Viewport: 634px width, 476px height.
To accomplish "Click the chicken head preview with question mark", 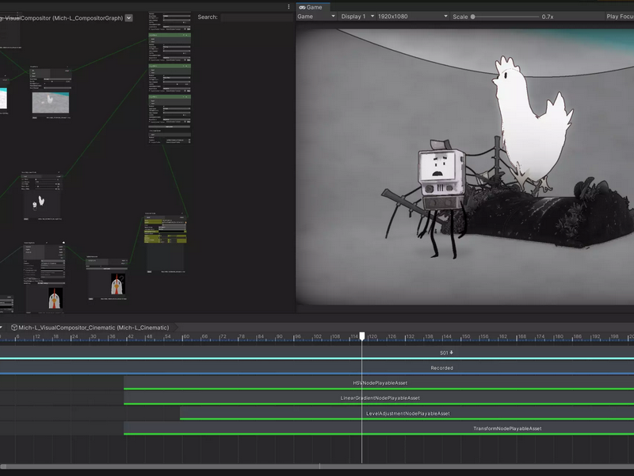I will pos(117,284).
